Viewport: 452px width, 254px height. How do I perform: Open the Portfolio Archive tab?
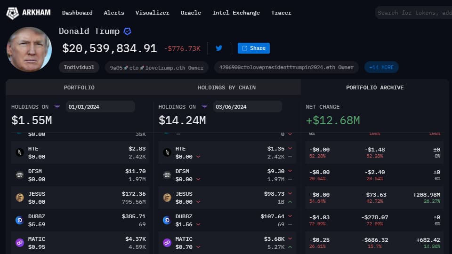[374, 87]
